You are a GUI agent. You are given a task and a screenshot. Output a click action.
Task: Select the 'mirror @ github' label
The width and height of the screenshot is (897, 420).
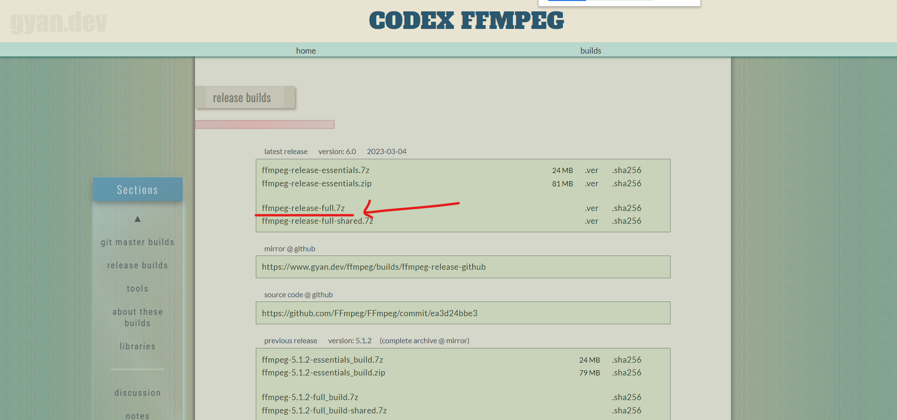pyautogui.click(x=290, y=249)
